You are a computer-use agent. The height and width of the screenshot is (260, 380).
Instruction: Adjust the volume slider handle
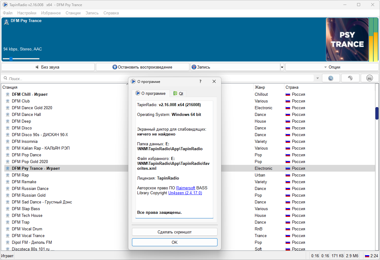[11, 59]
